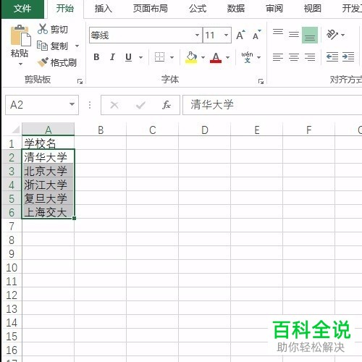Click the fill handle at A6 corner

[x=74, y=218]
